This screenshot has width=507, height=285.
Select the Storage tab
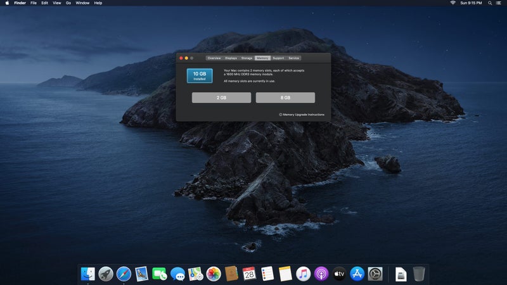(247, 58)
